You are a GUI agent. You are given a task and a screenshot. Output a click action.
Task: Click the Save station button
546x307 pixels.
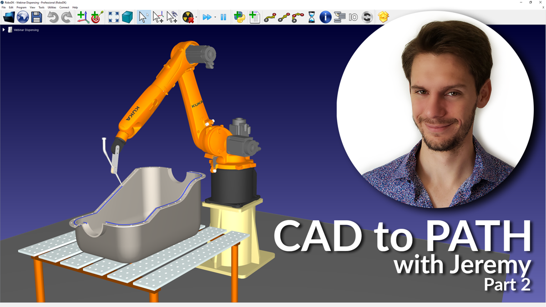[x=36, y=17]
